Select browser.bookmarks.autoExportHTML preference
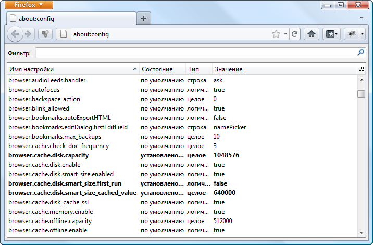The width and height of the screenshot is (373, 245). coord(182,118)
